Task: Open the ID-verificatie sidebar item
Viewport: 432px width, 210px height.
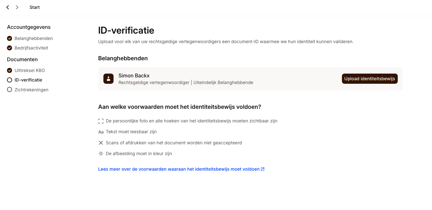Action: tap(28, 80)
